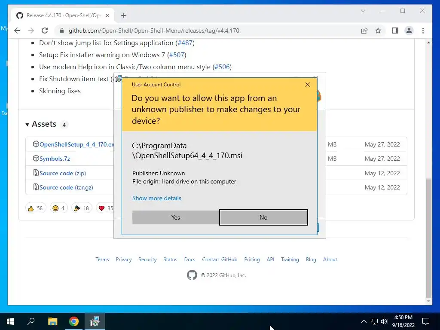440x330 pixels.
Task: Click Yes in User Account Control dialog
Action: tap(175, 217)
